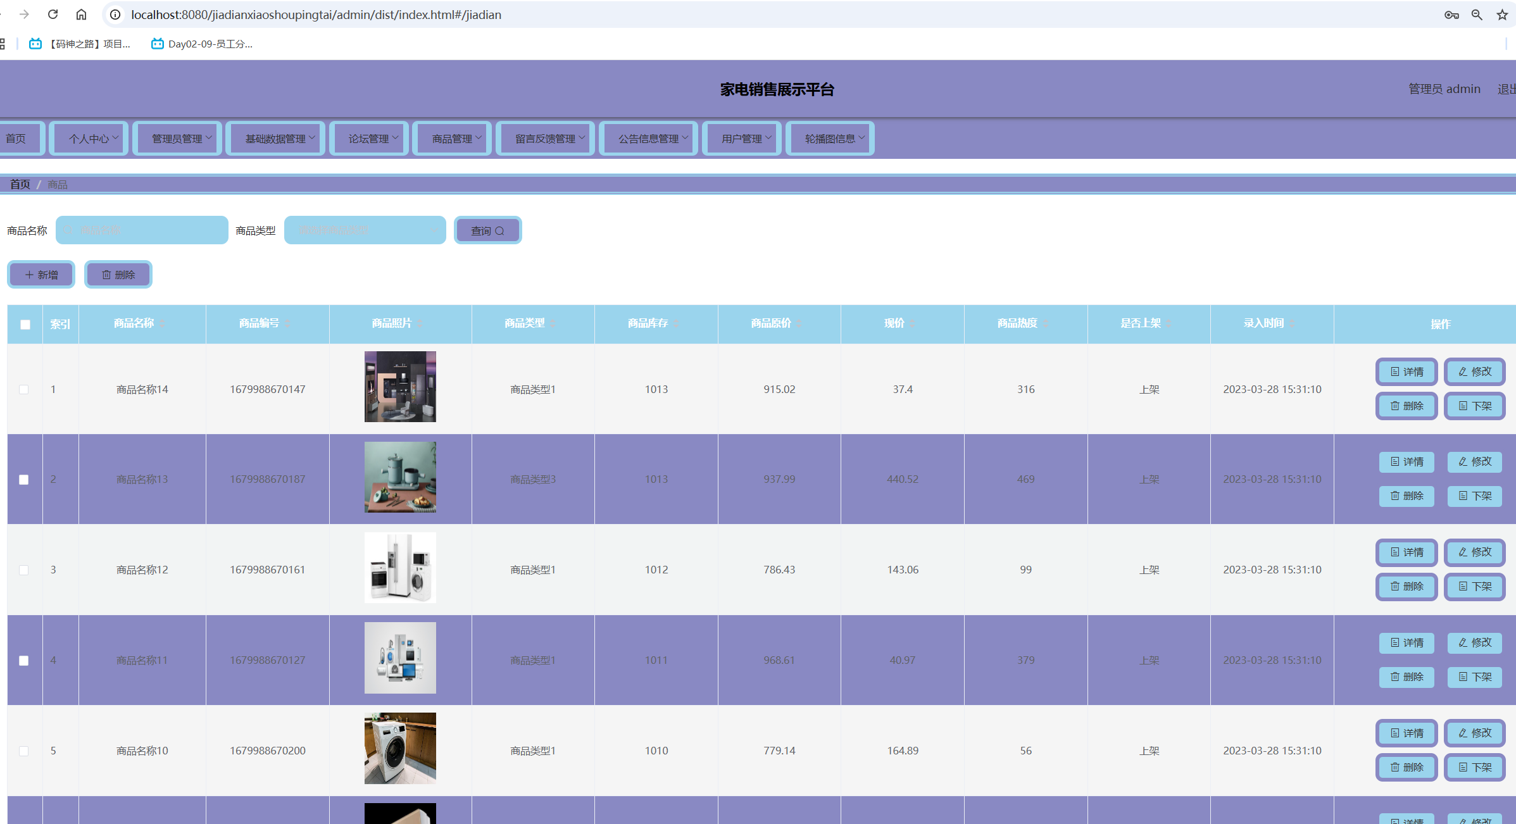Click the 新增 add button

coord(41,275)
